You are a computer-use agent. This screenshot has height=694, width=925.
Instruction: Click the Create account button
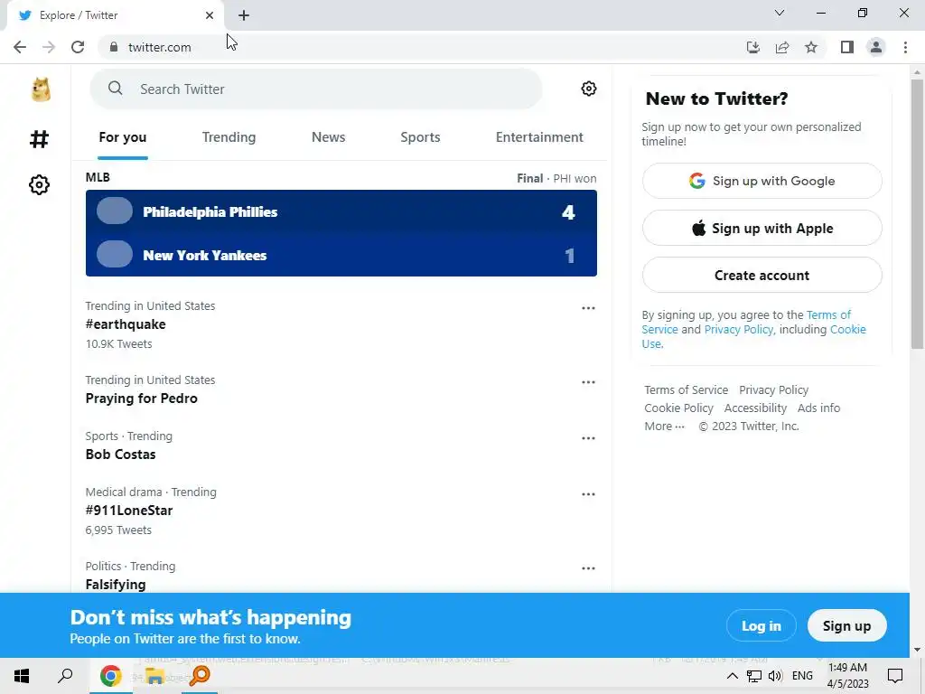[x=762, y=275]
